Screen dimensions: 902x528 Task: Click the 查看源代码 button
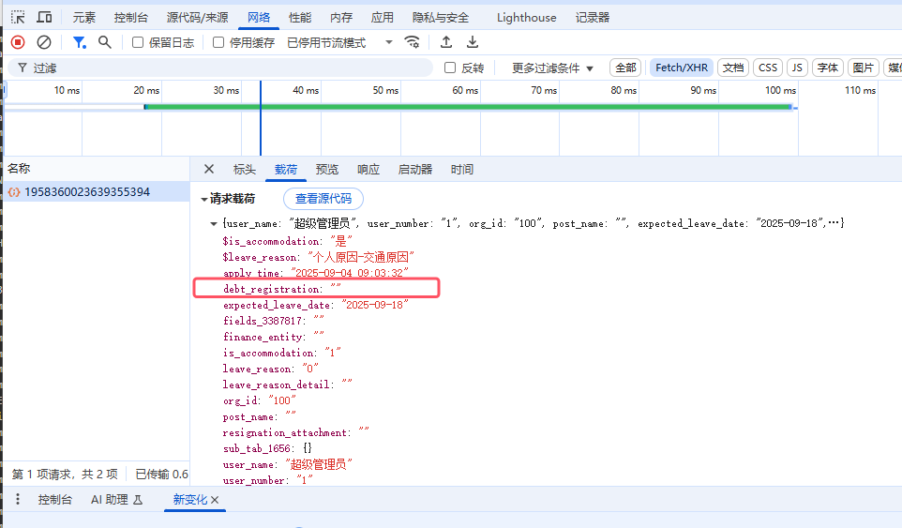tap(323, 199)
